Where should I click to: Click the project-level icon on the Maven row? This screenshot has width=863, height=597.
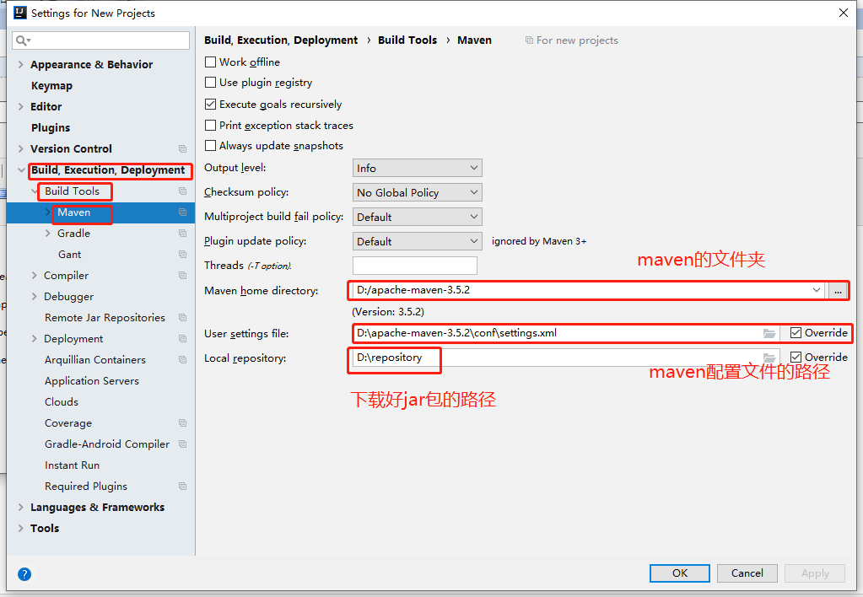[x=183, y=212]
